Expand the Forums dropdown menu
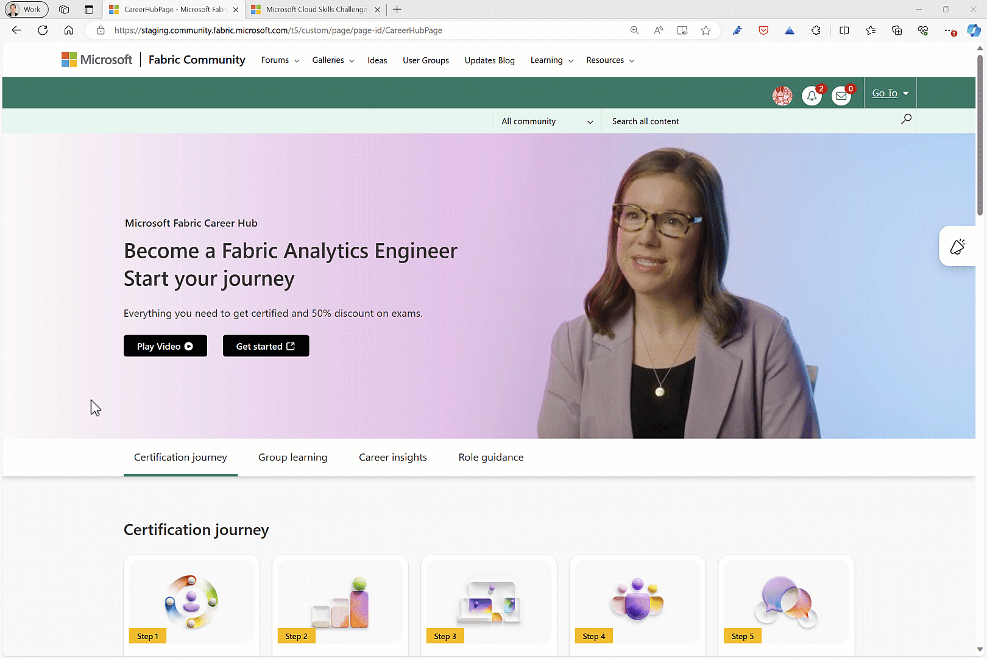 (280, 60)
